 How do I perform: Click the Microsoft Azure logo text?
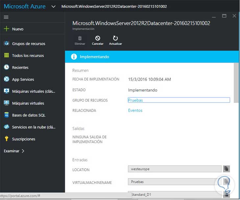(25, 6)
